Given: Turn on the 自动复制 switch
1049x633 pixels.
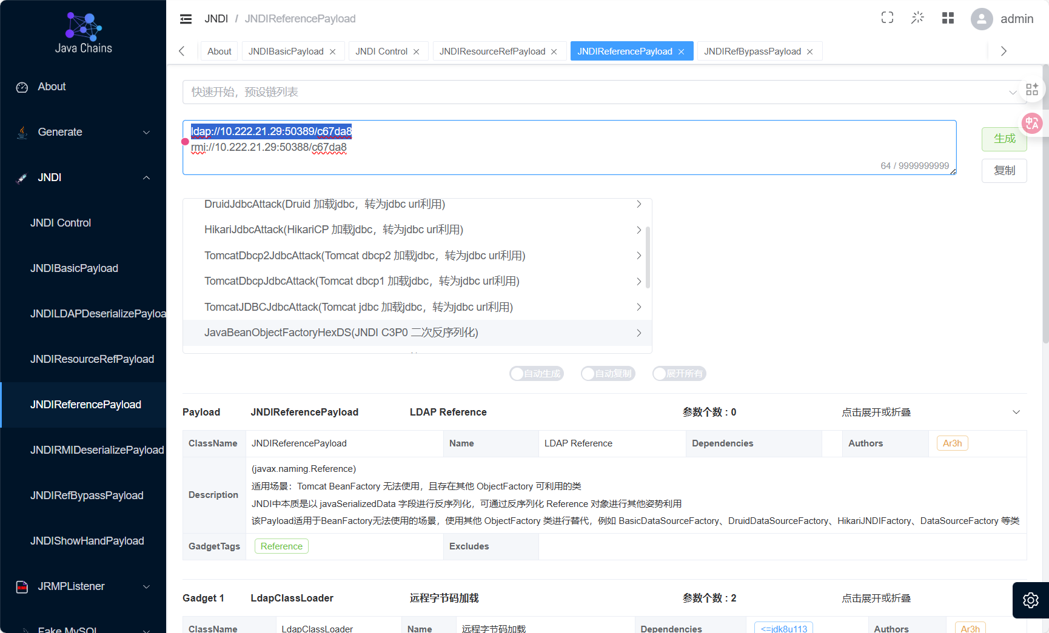Looking at the screenshot, I should [608, 374].
